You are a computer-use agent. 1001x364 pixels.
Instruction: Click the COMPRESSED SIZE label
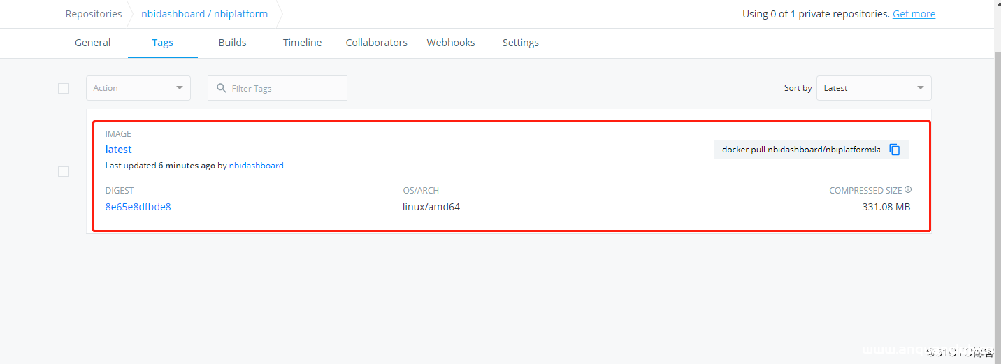coord(865,191)
